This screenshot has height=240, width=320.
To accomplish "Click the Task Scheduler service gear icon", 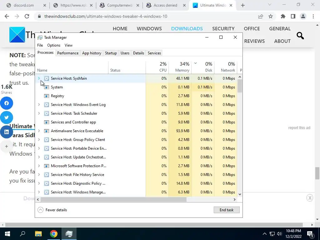I will (x=47, y=113).
